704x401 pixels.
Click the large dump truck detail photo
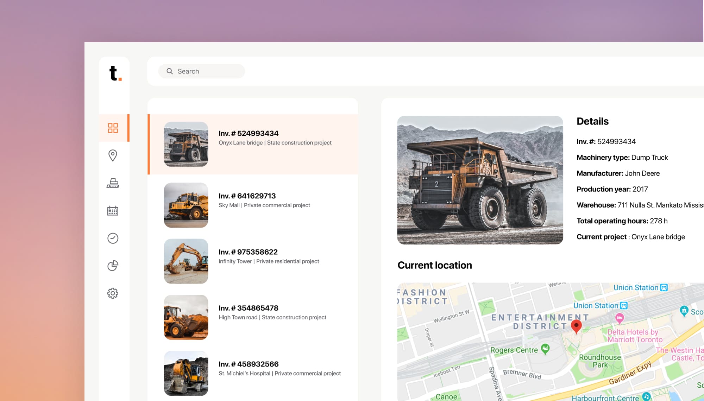pyautogui.click(x=480, y=180)
